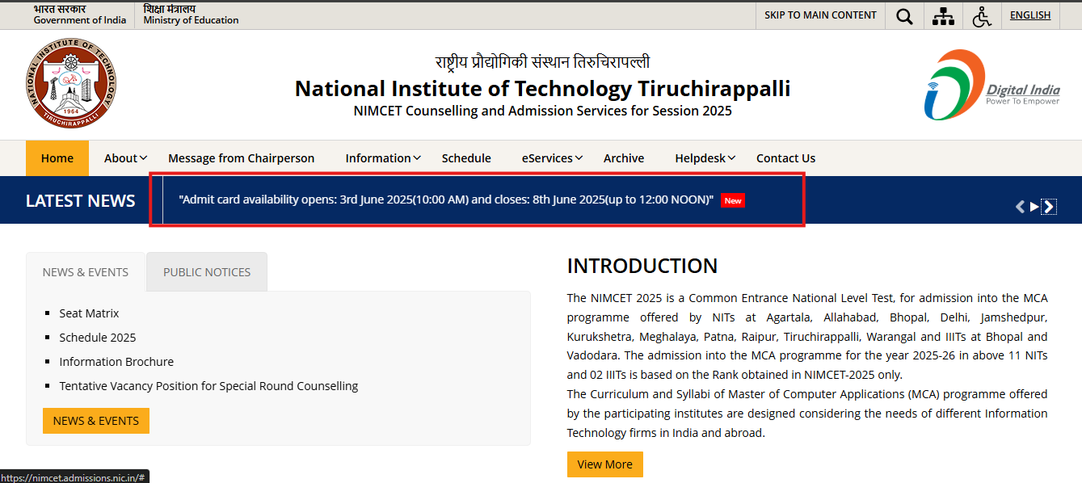1082x483 pixels.
Task: Switch to the Public Notices tab
Action: [x=207, y=272]
